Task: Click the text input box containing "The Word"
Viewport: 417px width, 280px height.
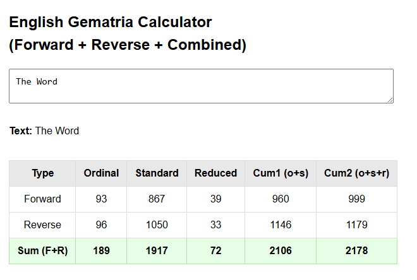Action: click(201, 86)
